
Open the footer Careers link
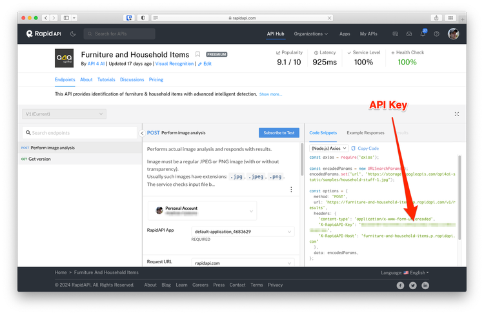[x=200, y=285]
